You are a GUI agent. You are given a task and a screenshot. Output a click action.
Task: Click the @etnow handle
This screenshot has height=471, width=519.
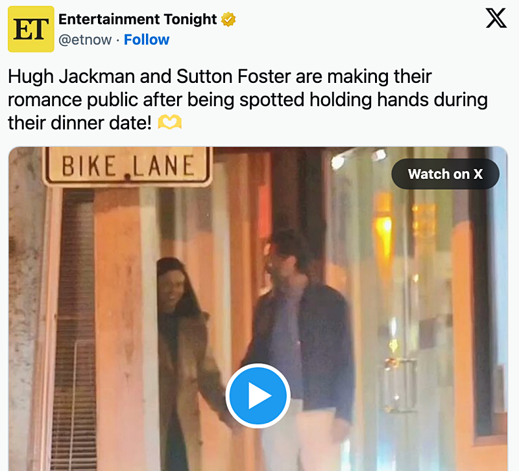click(x=85, y=40)
